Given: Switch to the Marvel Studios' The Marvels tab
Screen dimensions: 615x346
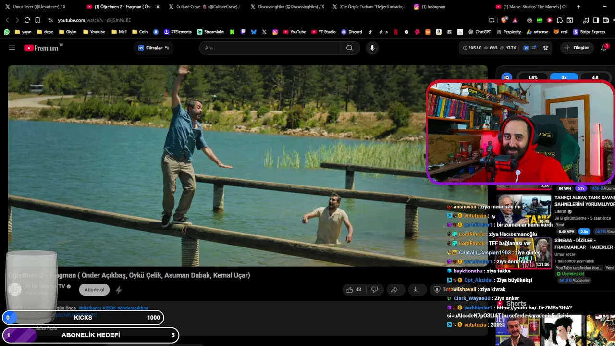Looking at the screenshot, I should pos(531,7).
